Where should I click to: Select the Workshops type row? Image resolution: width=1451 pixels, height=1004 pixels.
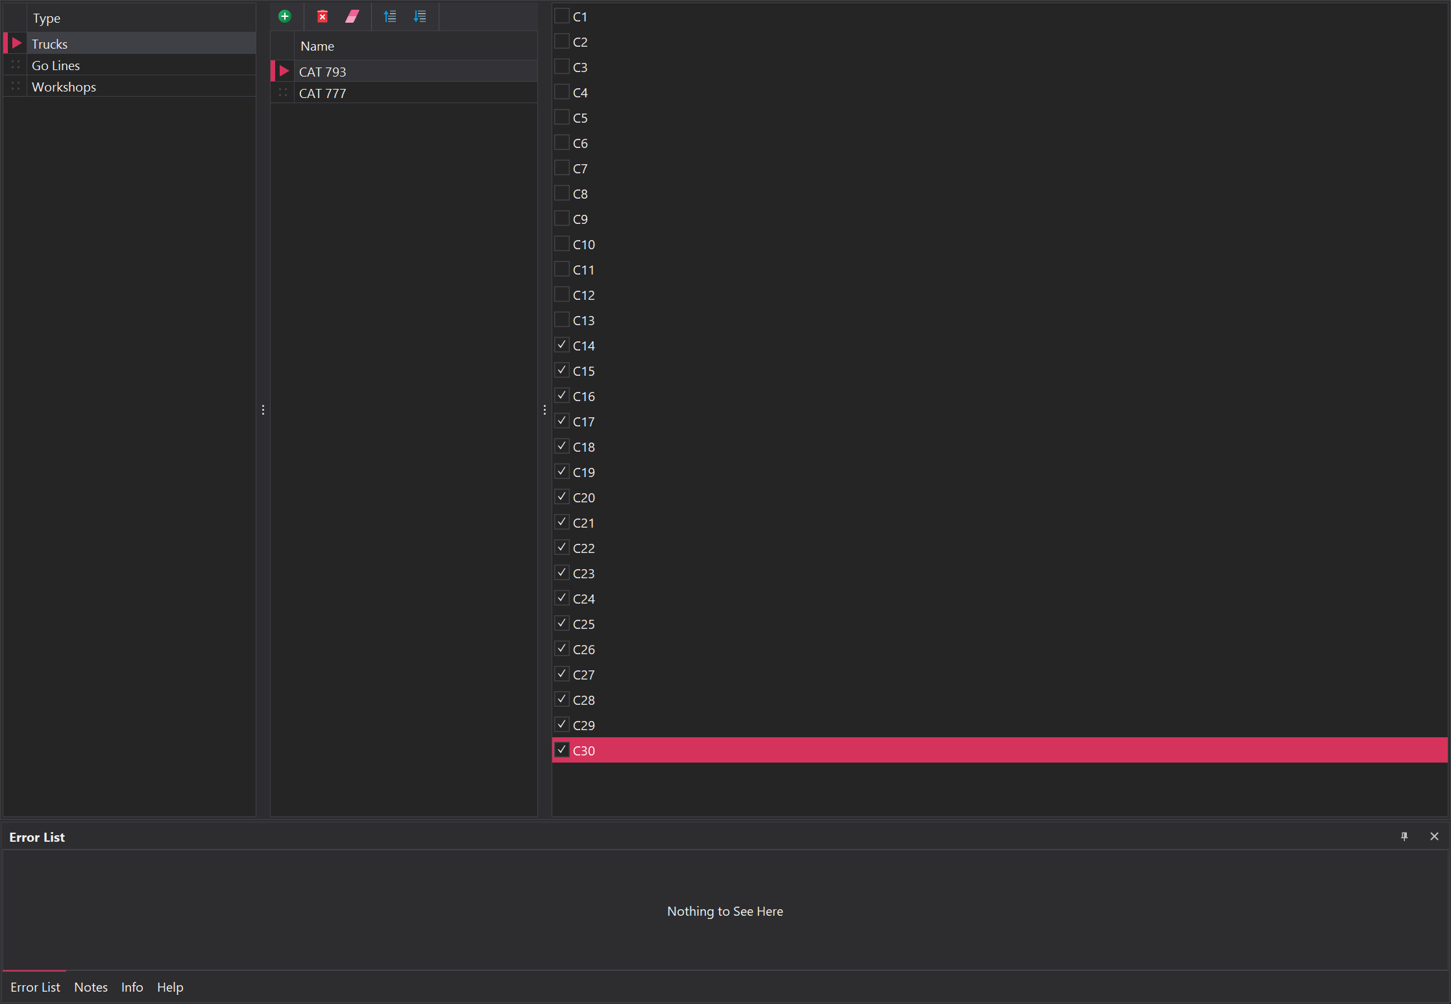click(x=64, y=87)
